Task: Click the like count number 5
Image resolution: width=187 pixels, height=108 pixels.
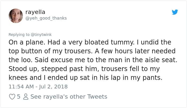Action: (x=19, y=97)
